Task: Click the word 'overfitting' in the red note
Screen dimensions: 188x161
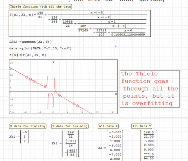Action: click(x=152, y=103)
